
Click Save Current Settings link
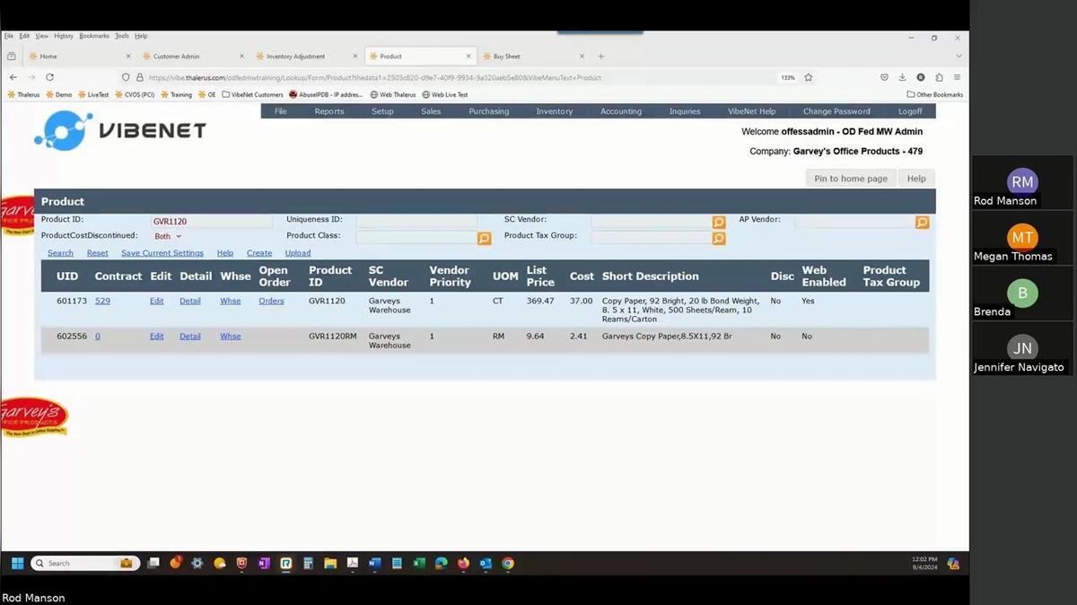(162, 253)
